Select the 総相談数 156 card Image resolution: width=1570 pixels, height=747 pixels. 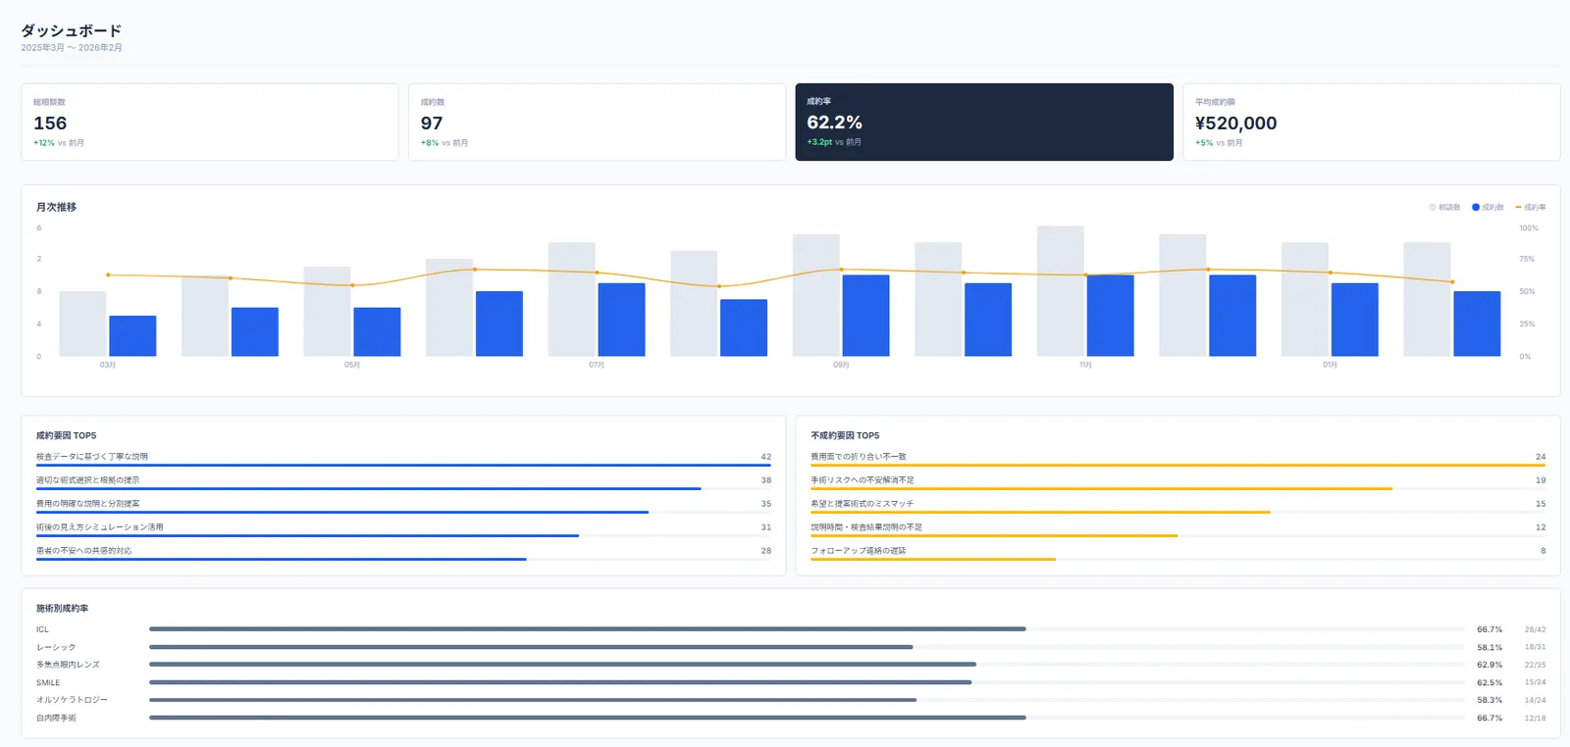pos(210,122)
